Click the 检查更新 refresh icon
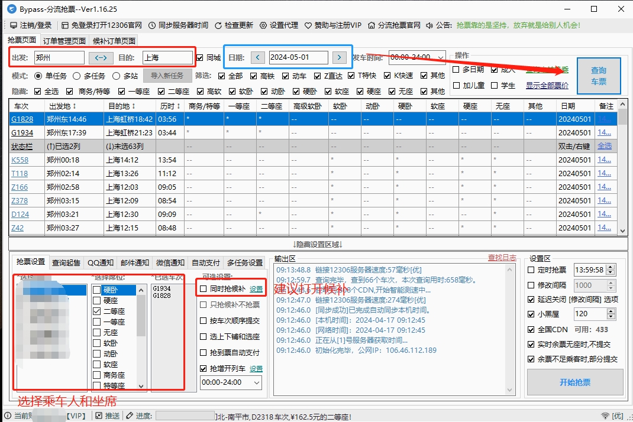Viewport: 633px width, 422px height. tap(218, 25)
